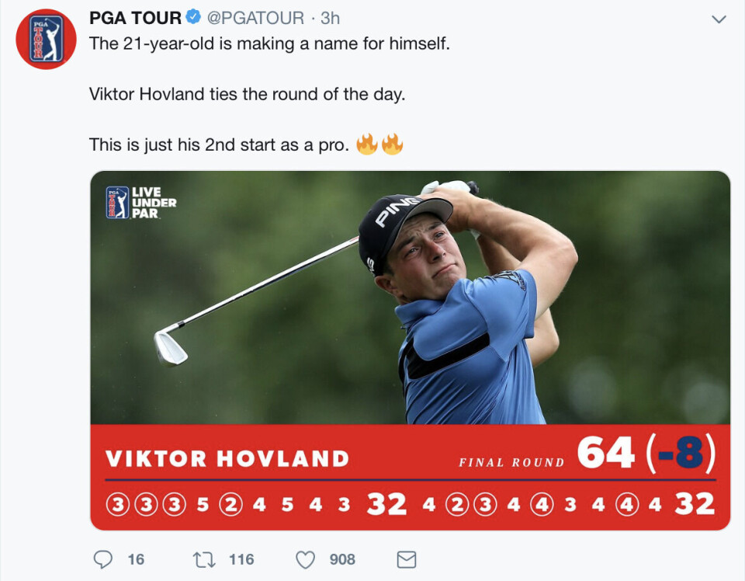Share tweet via the envelope message icon

[407, 559]
